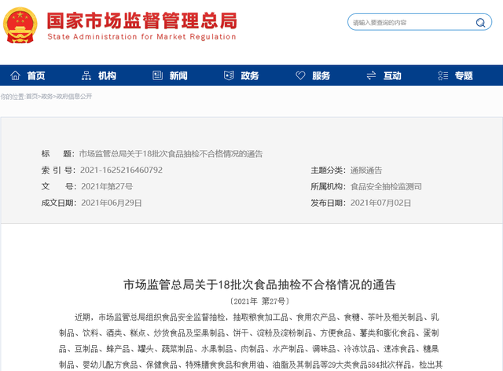Click the search magnifier icon
Viewport: 503px width, 371px height.
[480, 23]
